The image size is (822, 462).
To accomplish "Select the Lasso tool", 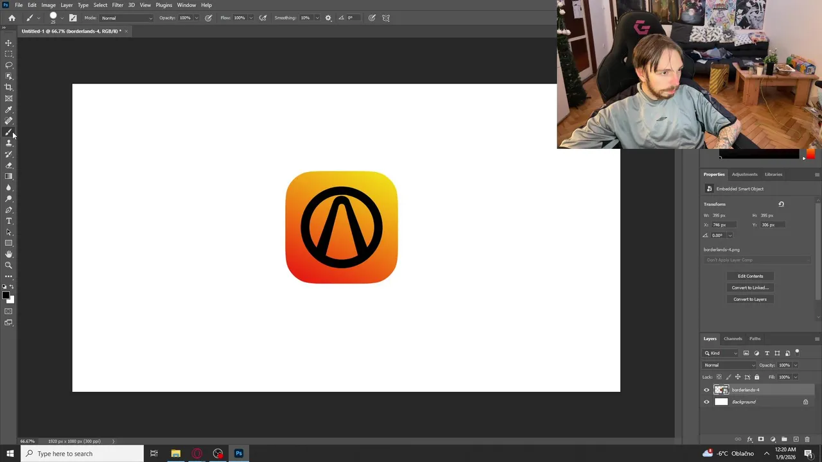I will [9, 65].
